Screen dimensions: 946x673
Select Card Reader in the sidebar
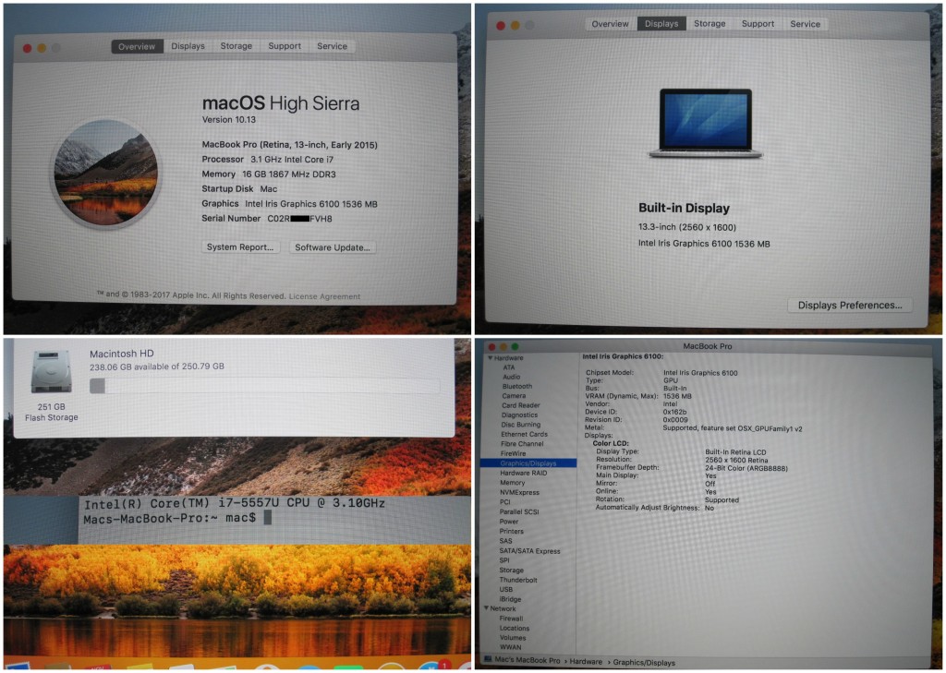point(521,406)
